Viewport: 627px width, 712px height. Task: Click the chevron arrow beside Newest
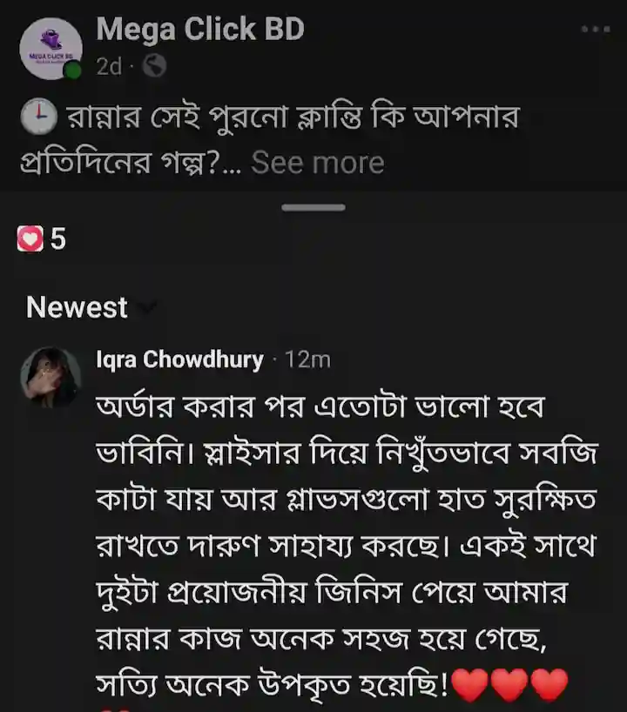tap(148, 307)
